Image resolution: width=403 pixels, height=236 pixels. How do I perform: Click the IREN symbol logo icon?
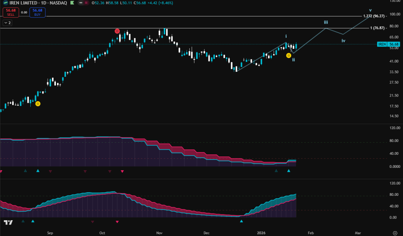6,3
